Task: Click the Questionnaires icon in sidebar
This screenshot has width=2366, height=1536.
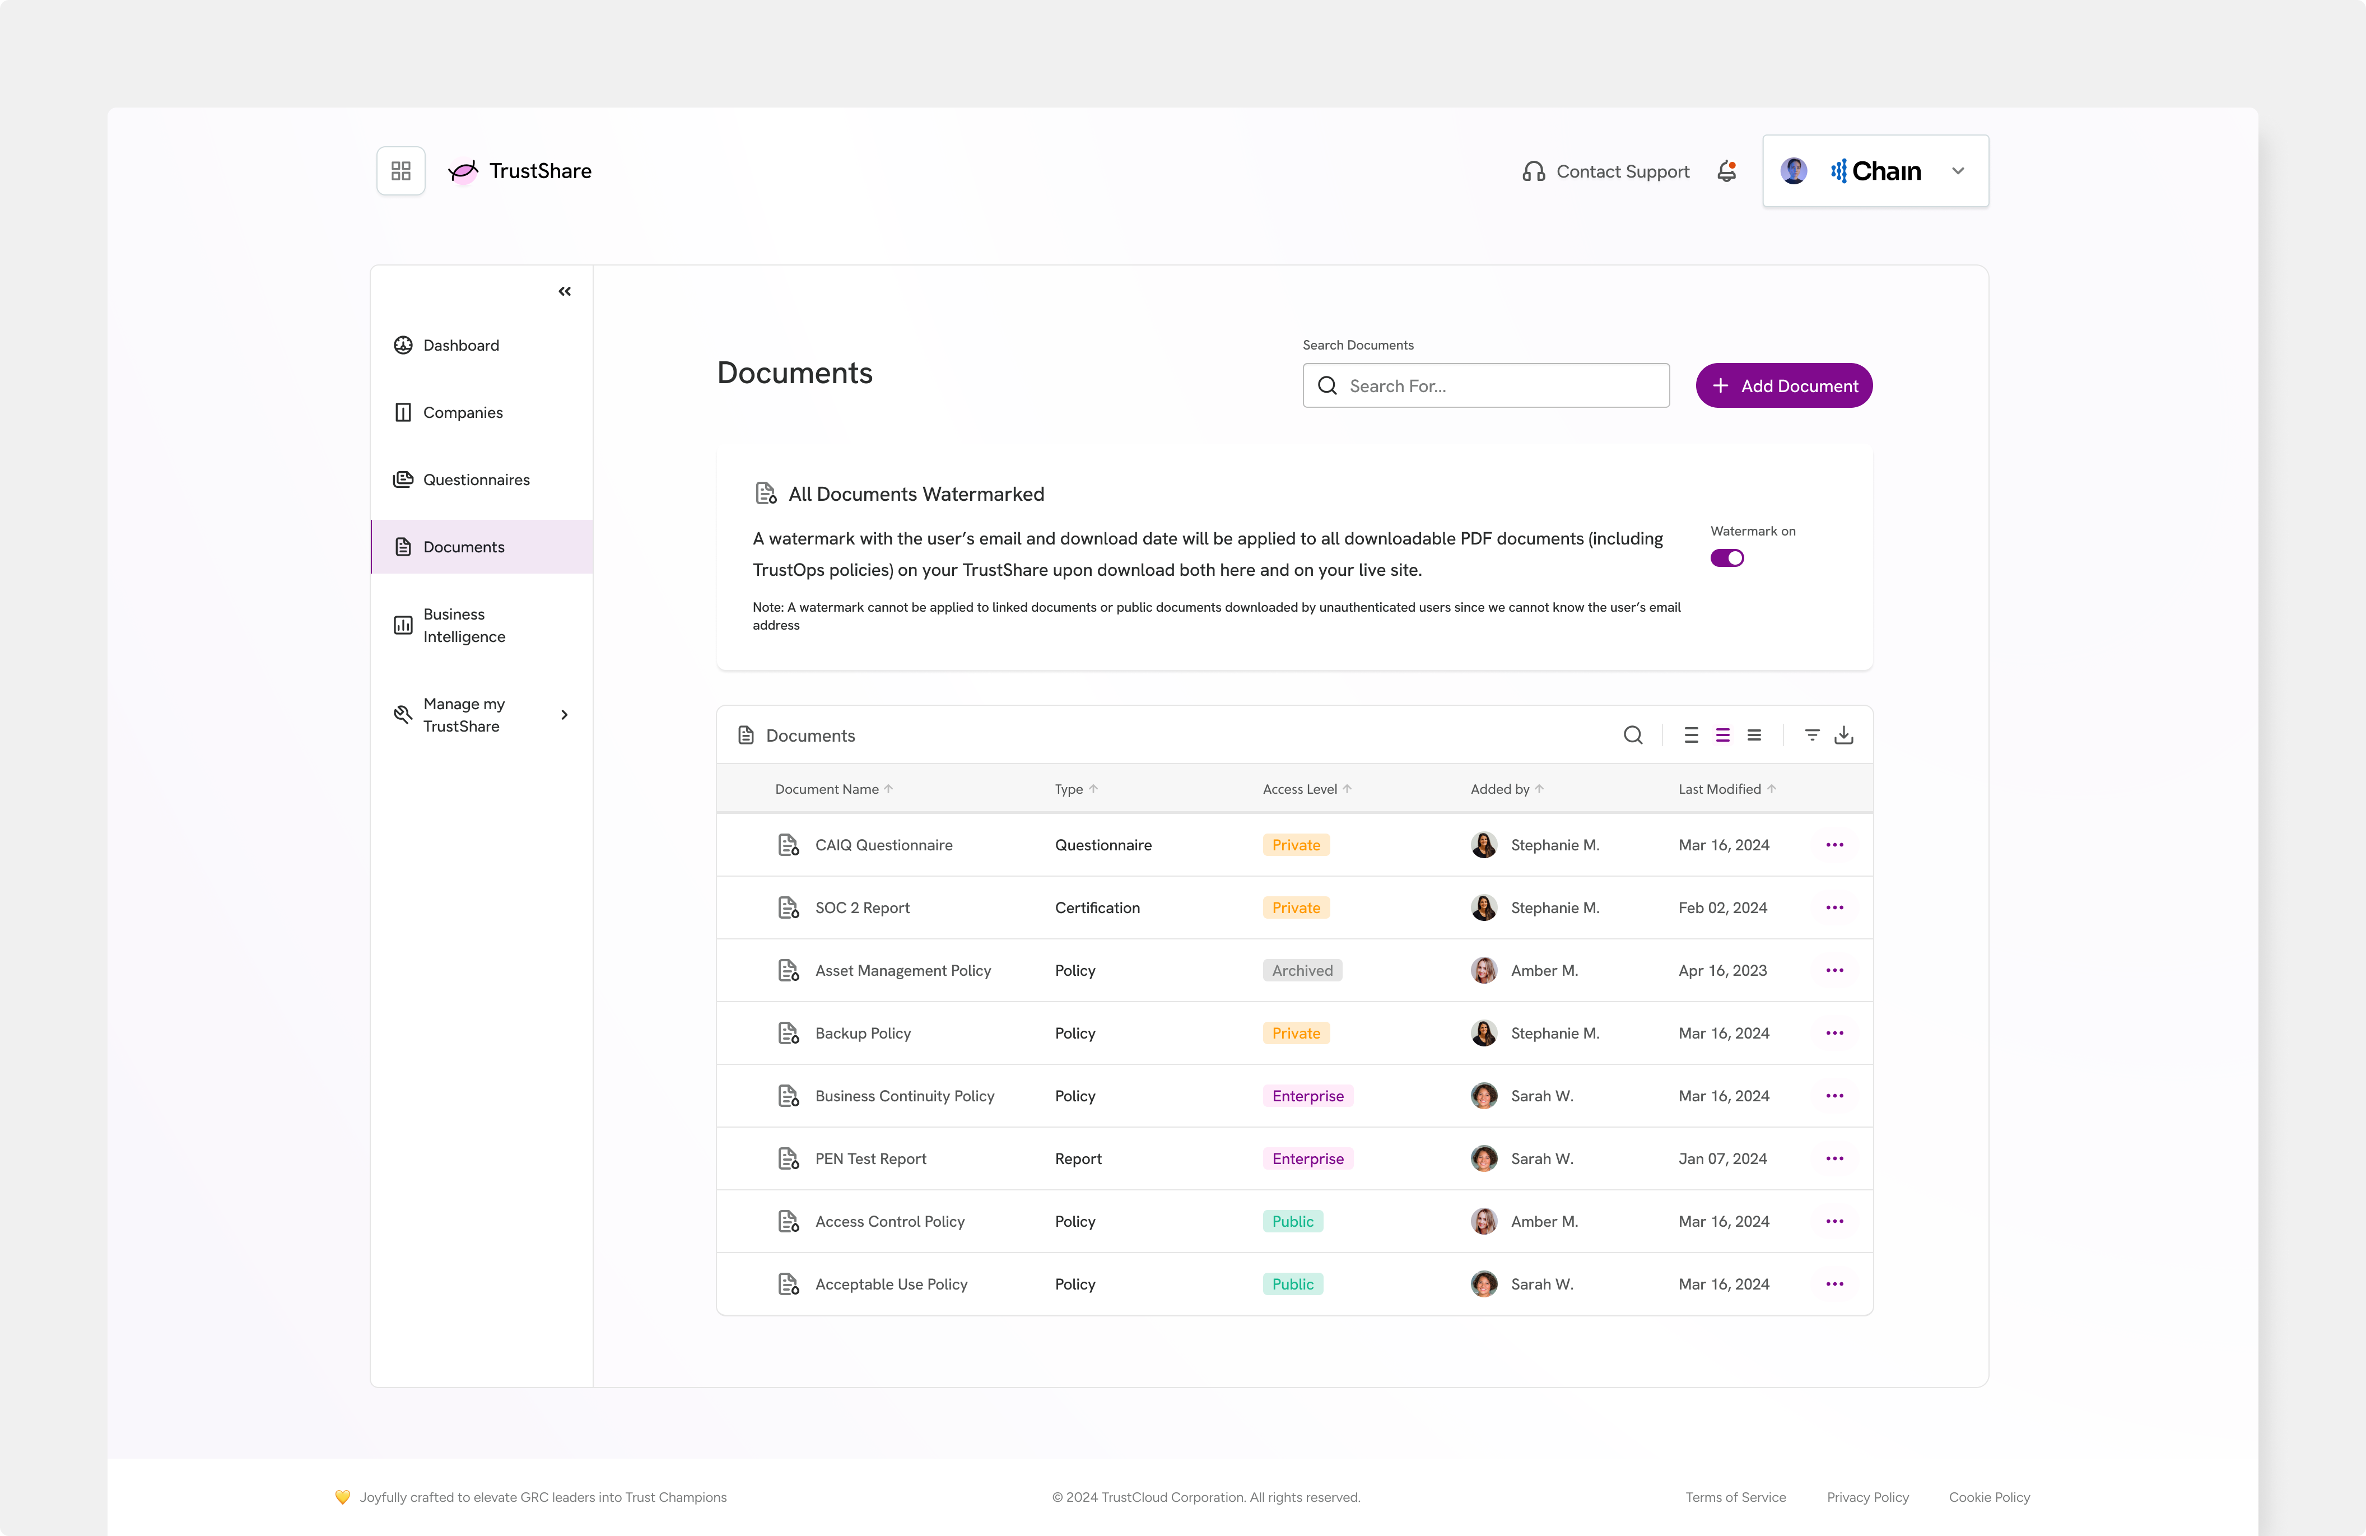Action: (403, 480)
